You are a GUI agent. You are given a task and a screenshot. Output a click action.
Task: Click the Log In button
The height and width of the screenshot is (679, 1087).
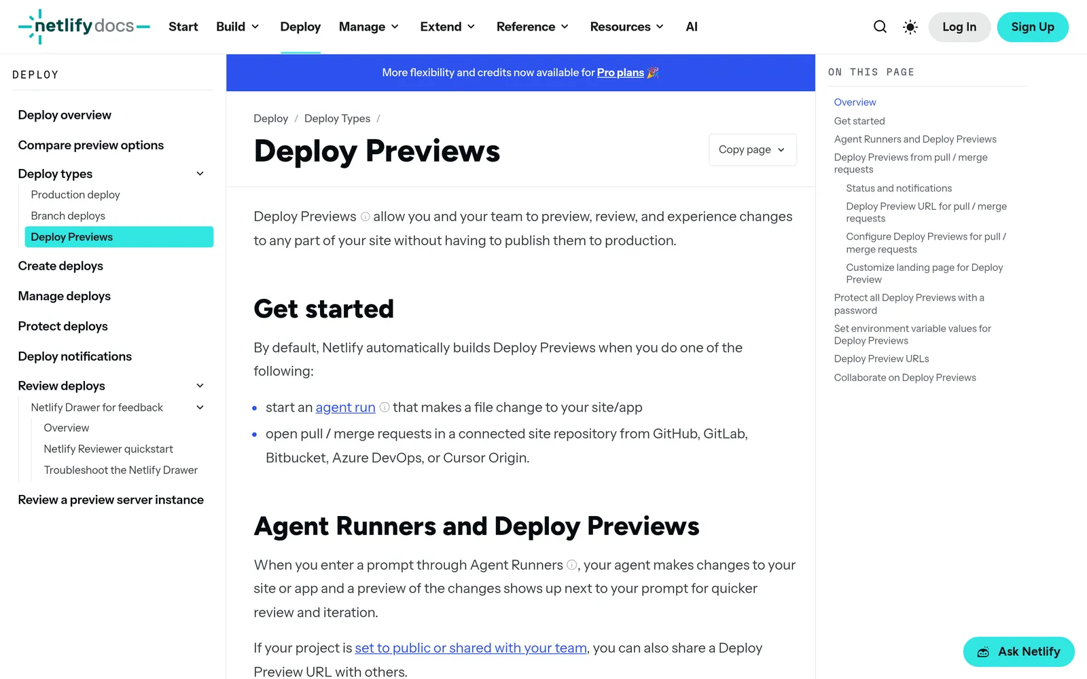tap(959, 26)
